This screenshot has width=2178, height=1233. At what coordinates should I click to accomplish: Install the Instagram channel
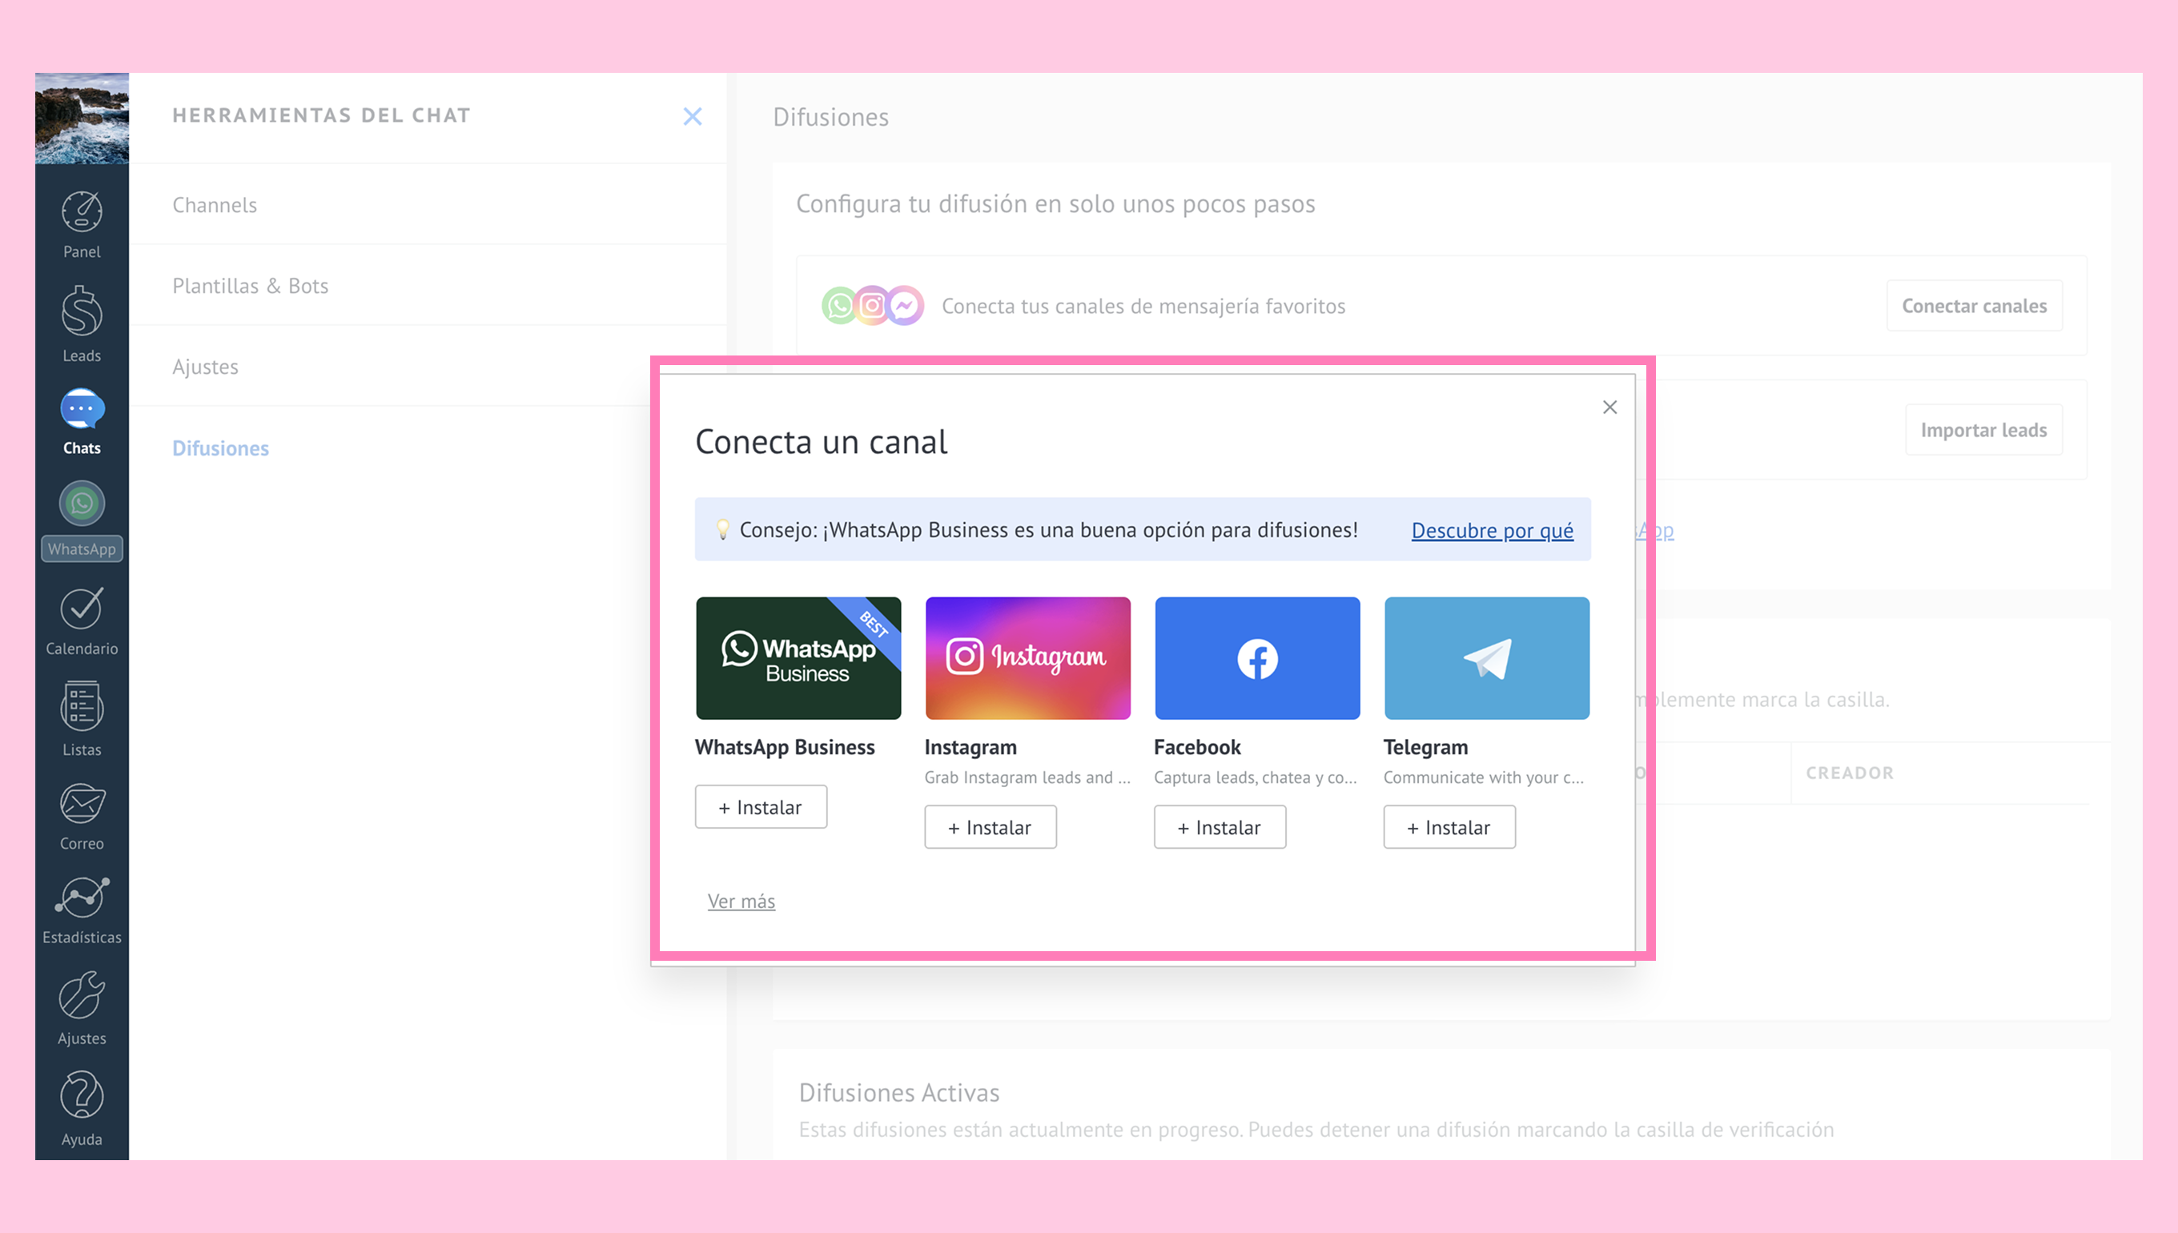tap(990, 827)
